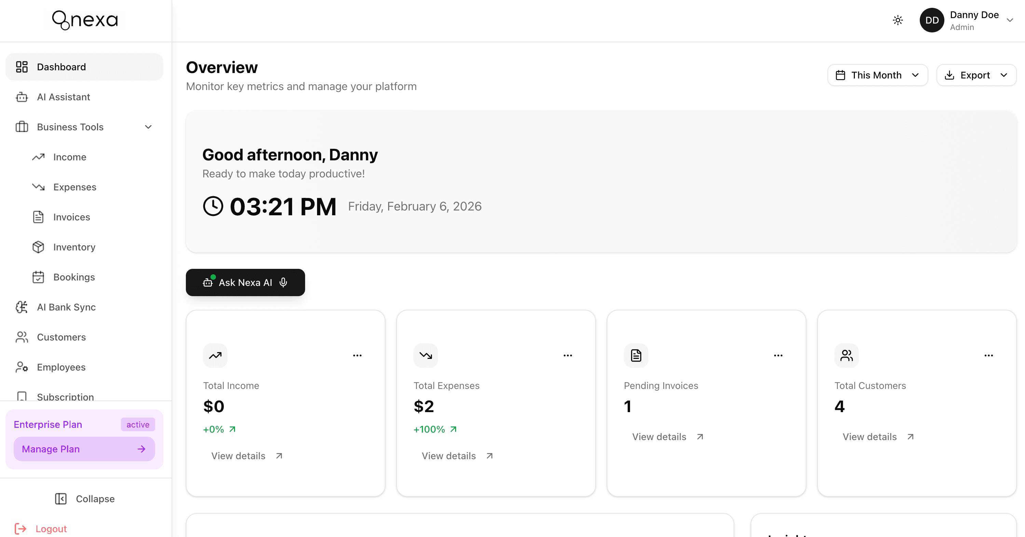Collapse the left sidebar
Screen dimensions: 1025x537
84,498
